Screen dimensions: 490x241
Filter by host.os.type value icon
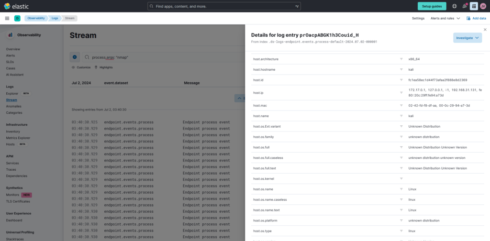pyautogui.click(x=401, y=231)
